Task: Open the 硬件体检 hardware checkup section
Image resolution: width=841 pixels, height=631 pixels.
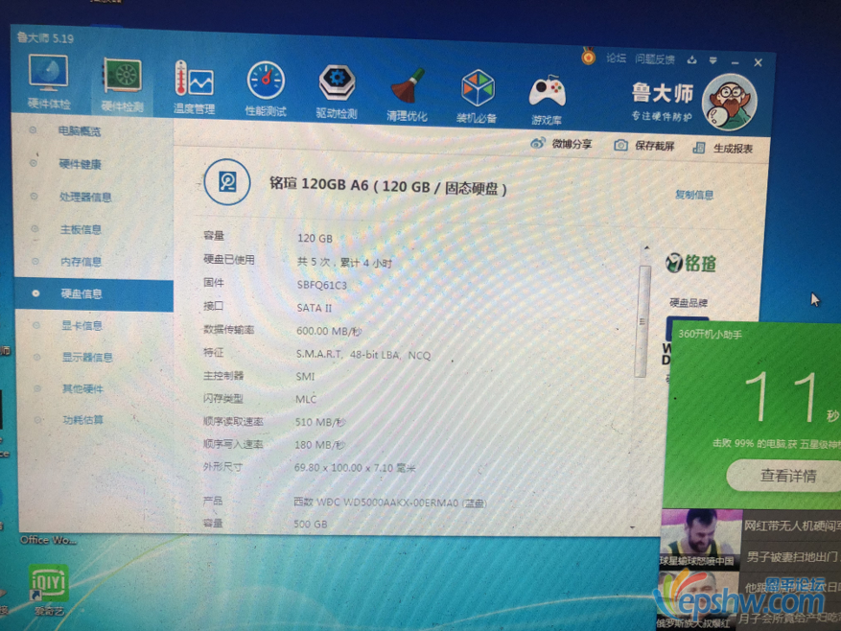Action: (48, 81)
